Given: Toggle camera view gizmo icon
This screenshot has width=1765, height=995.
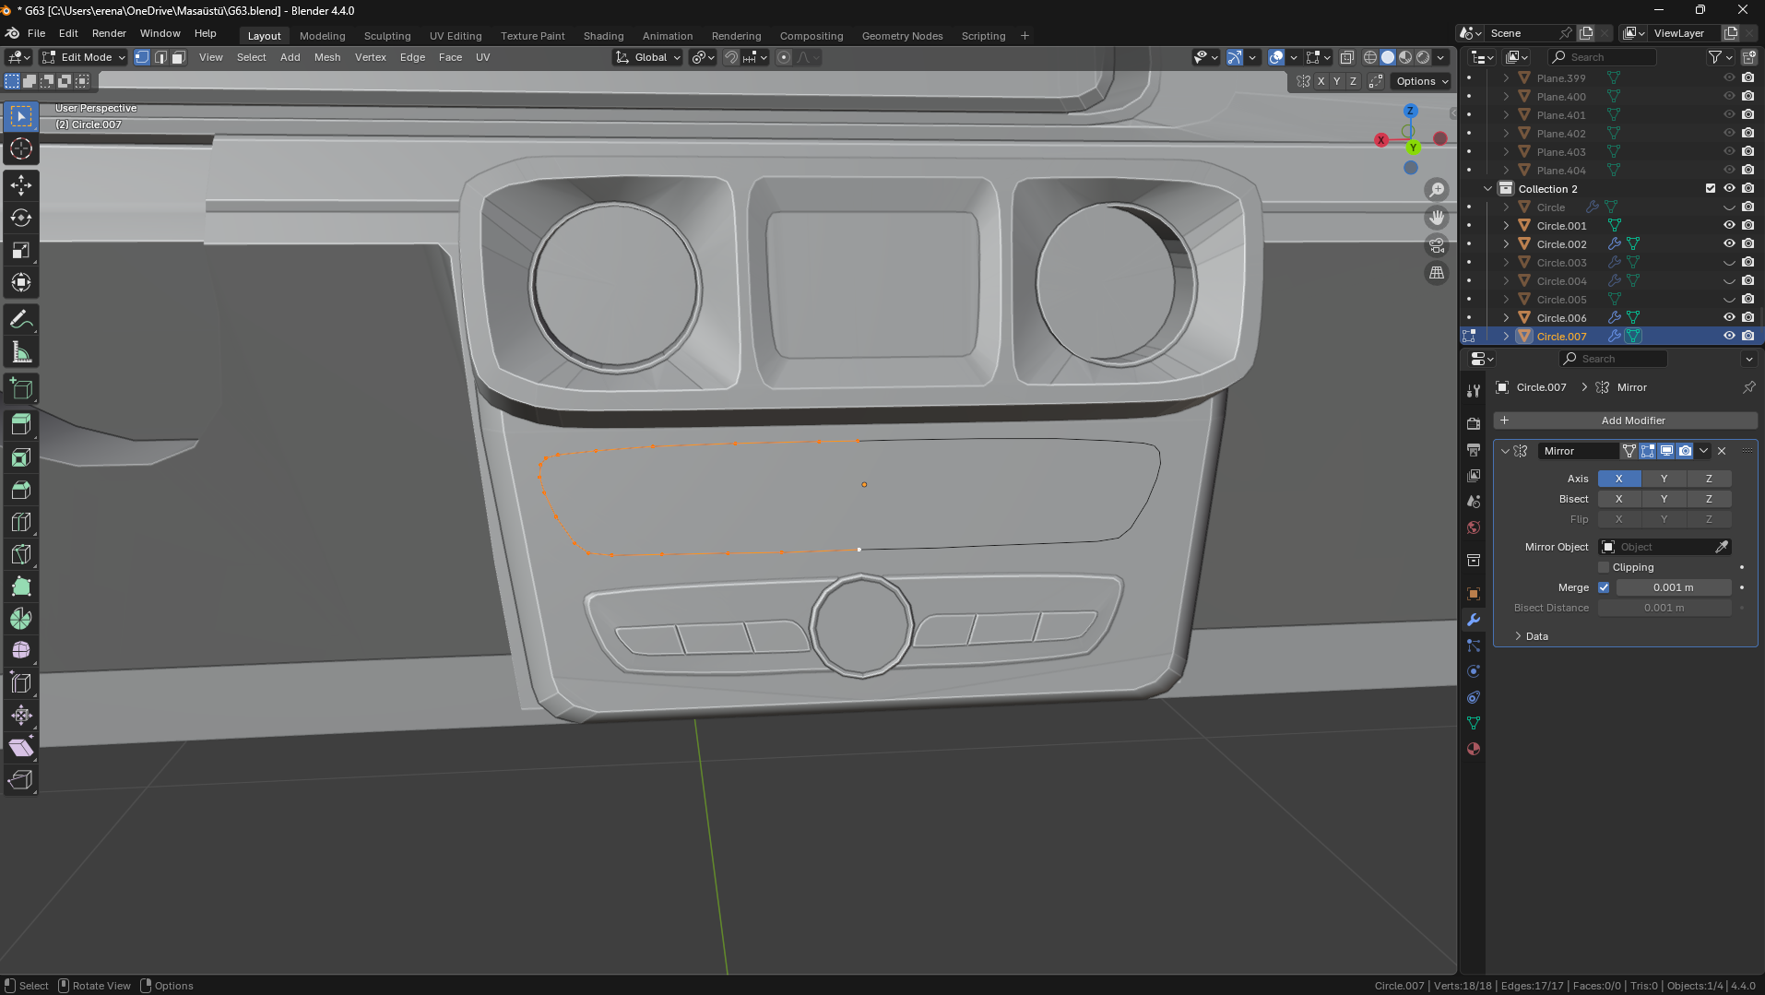Looking at the screenshot, I should click(1437, 245).
